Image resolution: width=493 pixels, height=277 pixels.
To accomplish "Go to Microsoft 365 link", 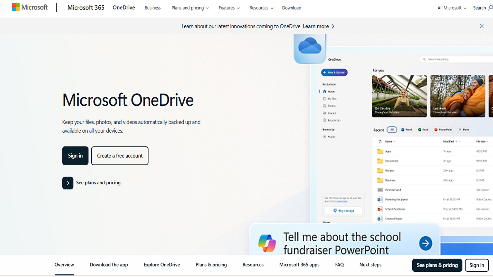I will (86, 8).
